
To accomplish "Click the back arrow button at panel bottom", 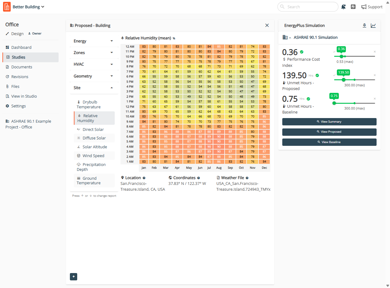I will point(74,276).
